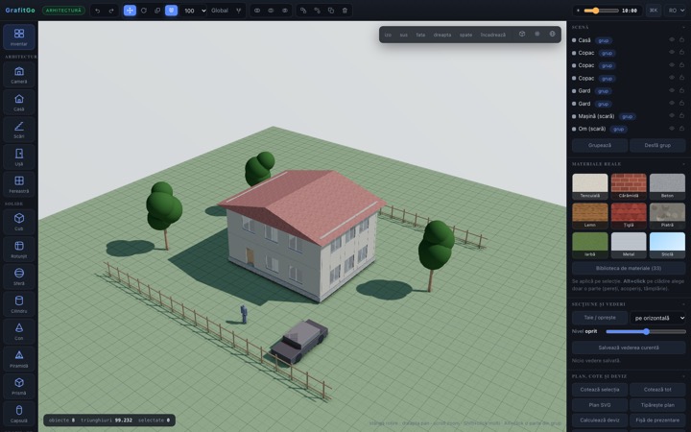691x432 pixels.
Task: Apply the Iarbă grass material swatch
Action: pyautogui.click(x=589, y=245)
